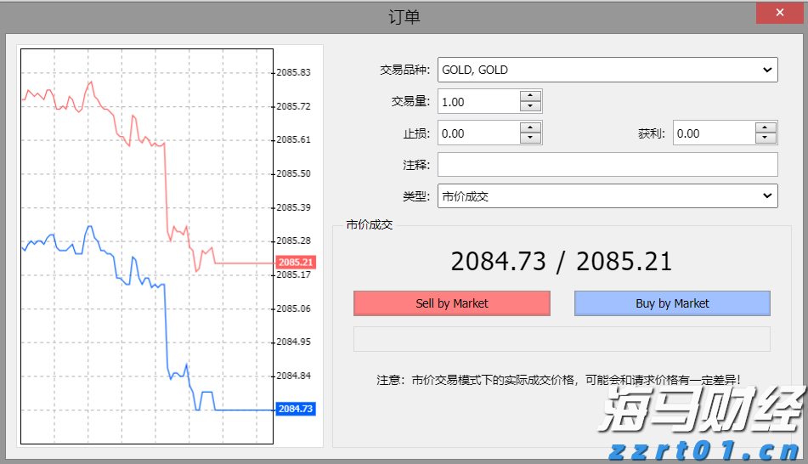Click the 获利 take profit input field
Image resolution: width=808 pixels, height=464 pixels.
coord(713,133)
